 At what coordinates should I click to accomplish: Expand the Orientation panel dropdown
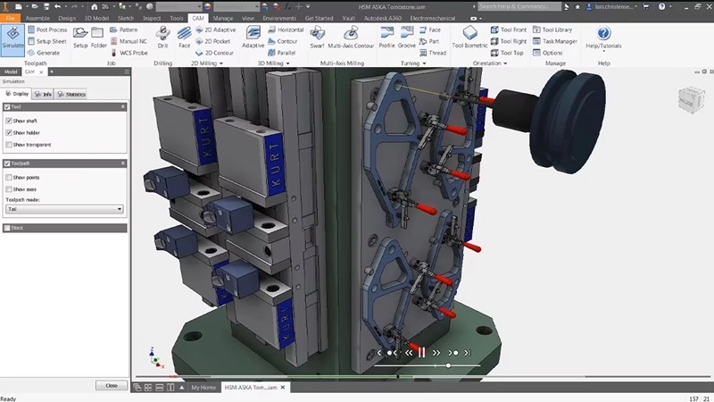[x=505, y=63]
